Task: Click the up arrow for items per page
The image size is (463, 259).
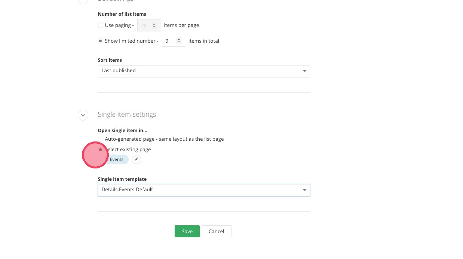Action: point(154,24)
